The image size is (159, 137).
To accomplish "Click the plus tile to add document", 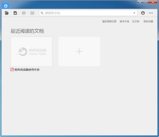I will coord(79,52).
